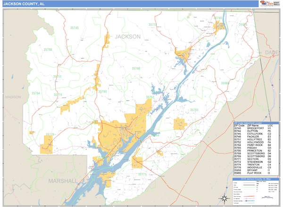Click the green ZIP Code line sample in legend
283x207 pixels.
[249, 187]
